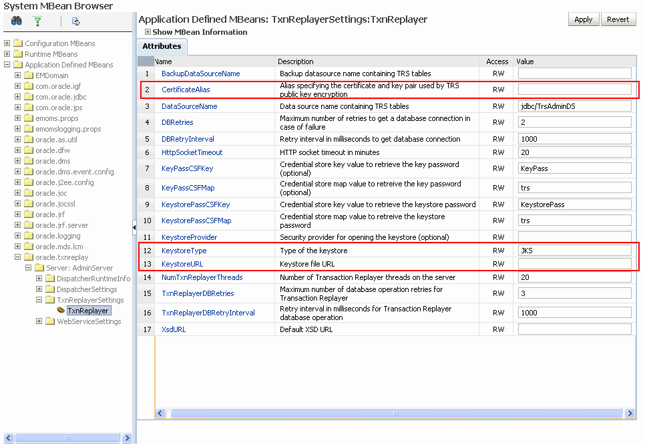The image size is (645, 445).
Task: Click the refresh MBean tree icon
Action: click(x=75, y=21)
